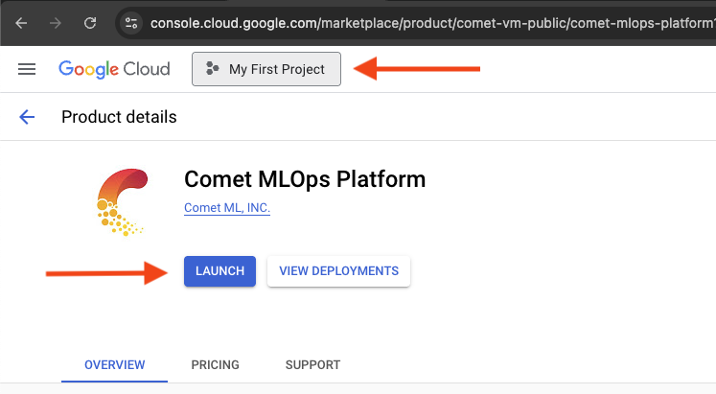716x394 pixels.
Task: Open site information icon in address bar
Action: (x=132, y=21)
